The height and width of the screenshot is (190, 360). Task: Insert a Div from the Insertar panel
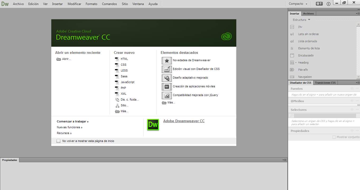coord(300,27)
